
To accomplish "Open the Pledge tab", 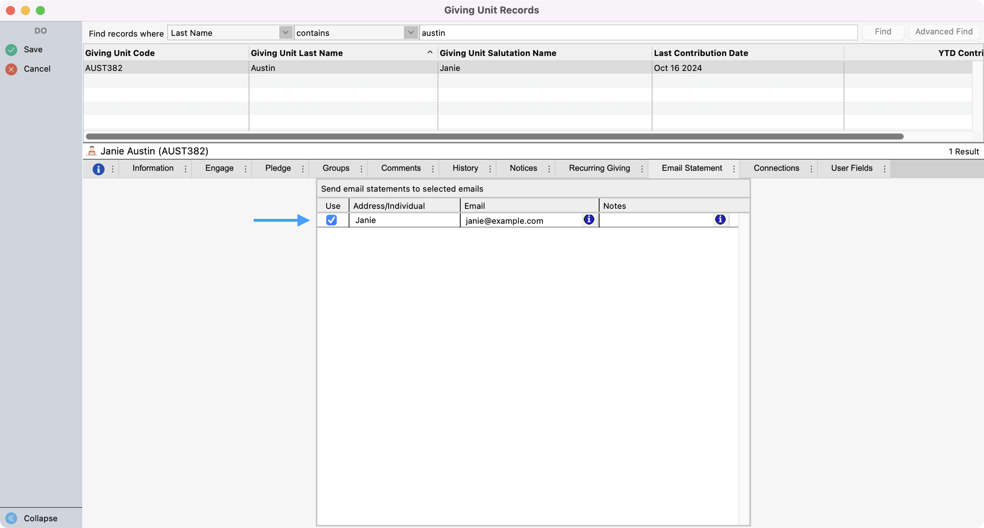I will coord(278,168).
